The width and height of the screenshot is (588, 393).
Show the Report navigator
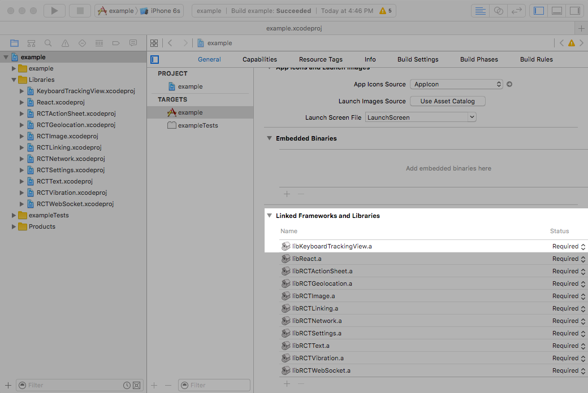(x=133, y=43)
